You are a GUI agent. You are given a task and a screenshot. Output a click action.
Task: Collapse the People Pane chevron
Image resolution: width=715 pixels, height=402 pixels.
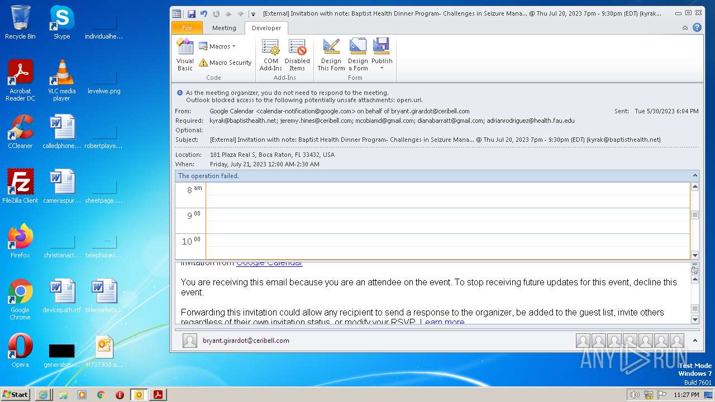pyautogui.click(x=695, y=340)
